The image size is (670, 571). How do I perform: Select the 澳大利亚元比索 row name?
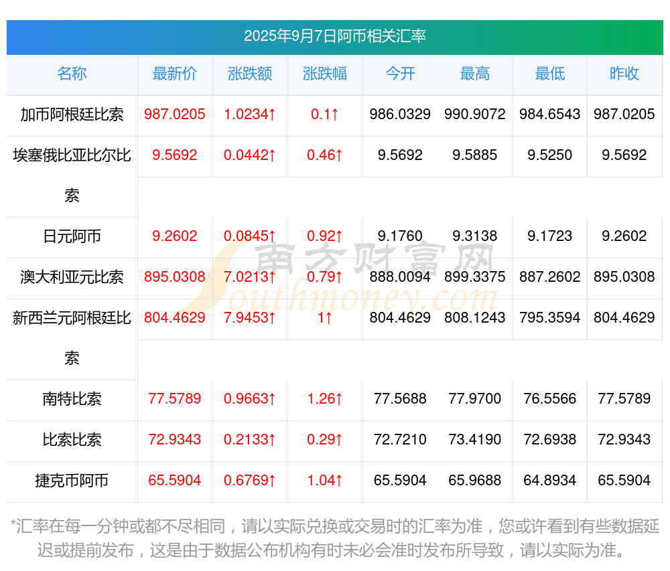72,277
